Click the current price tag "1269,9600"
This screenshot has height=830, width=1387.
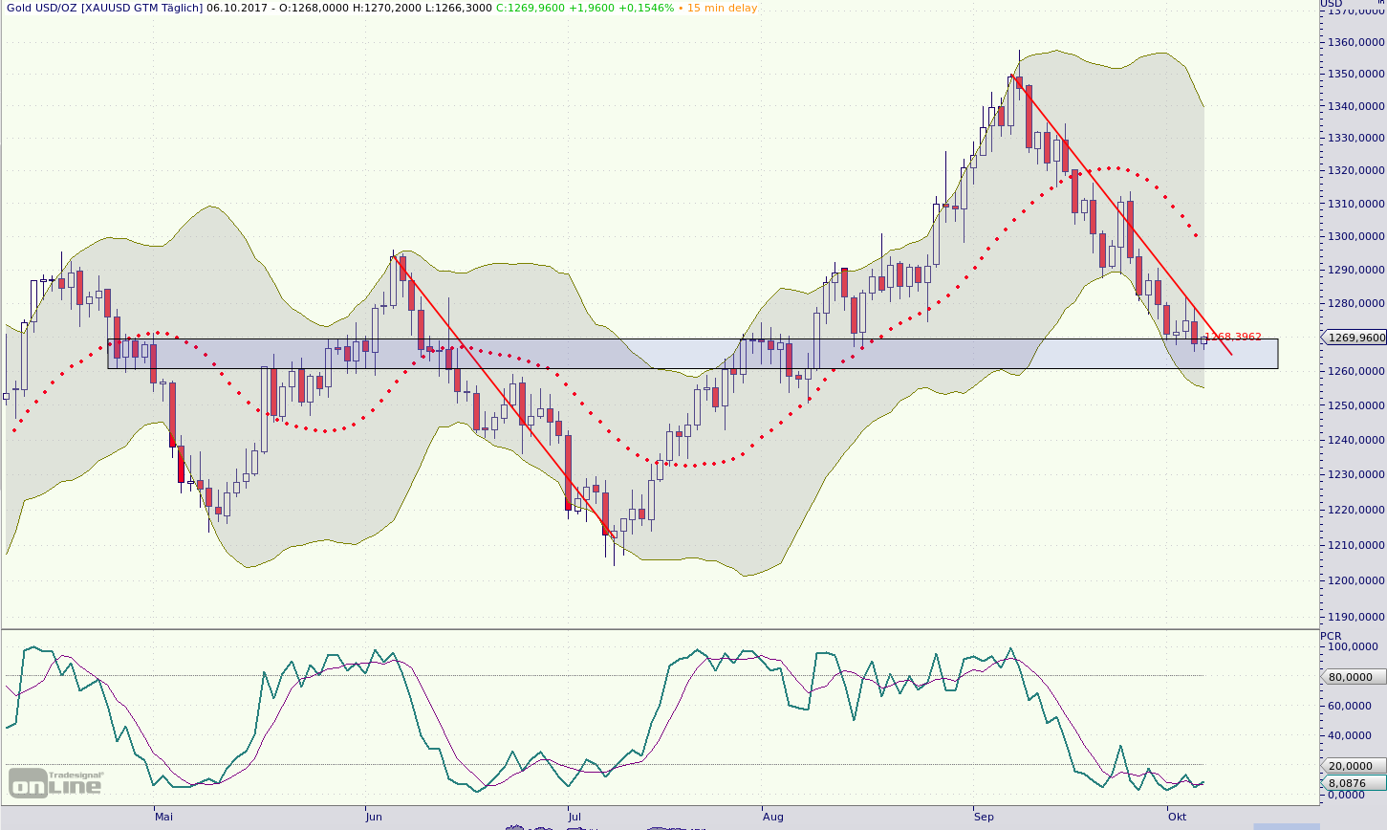click(x=1354, y=338)
